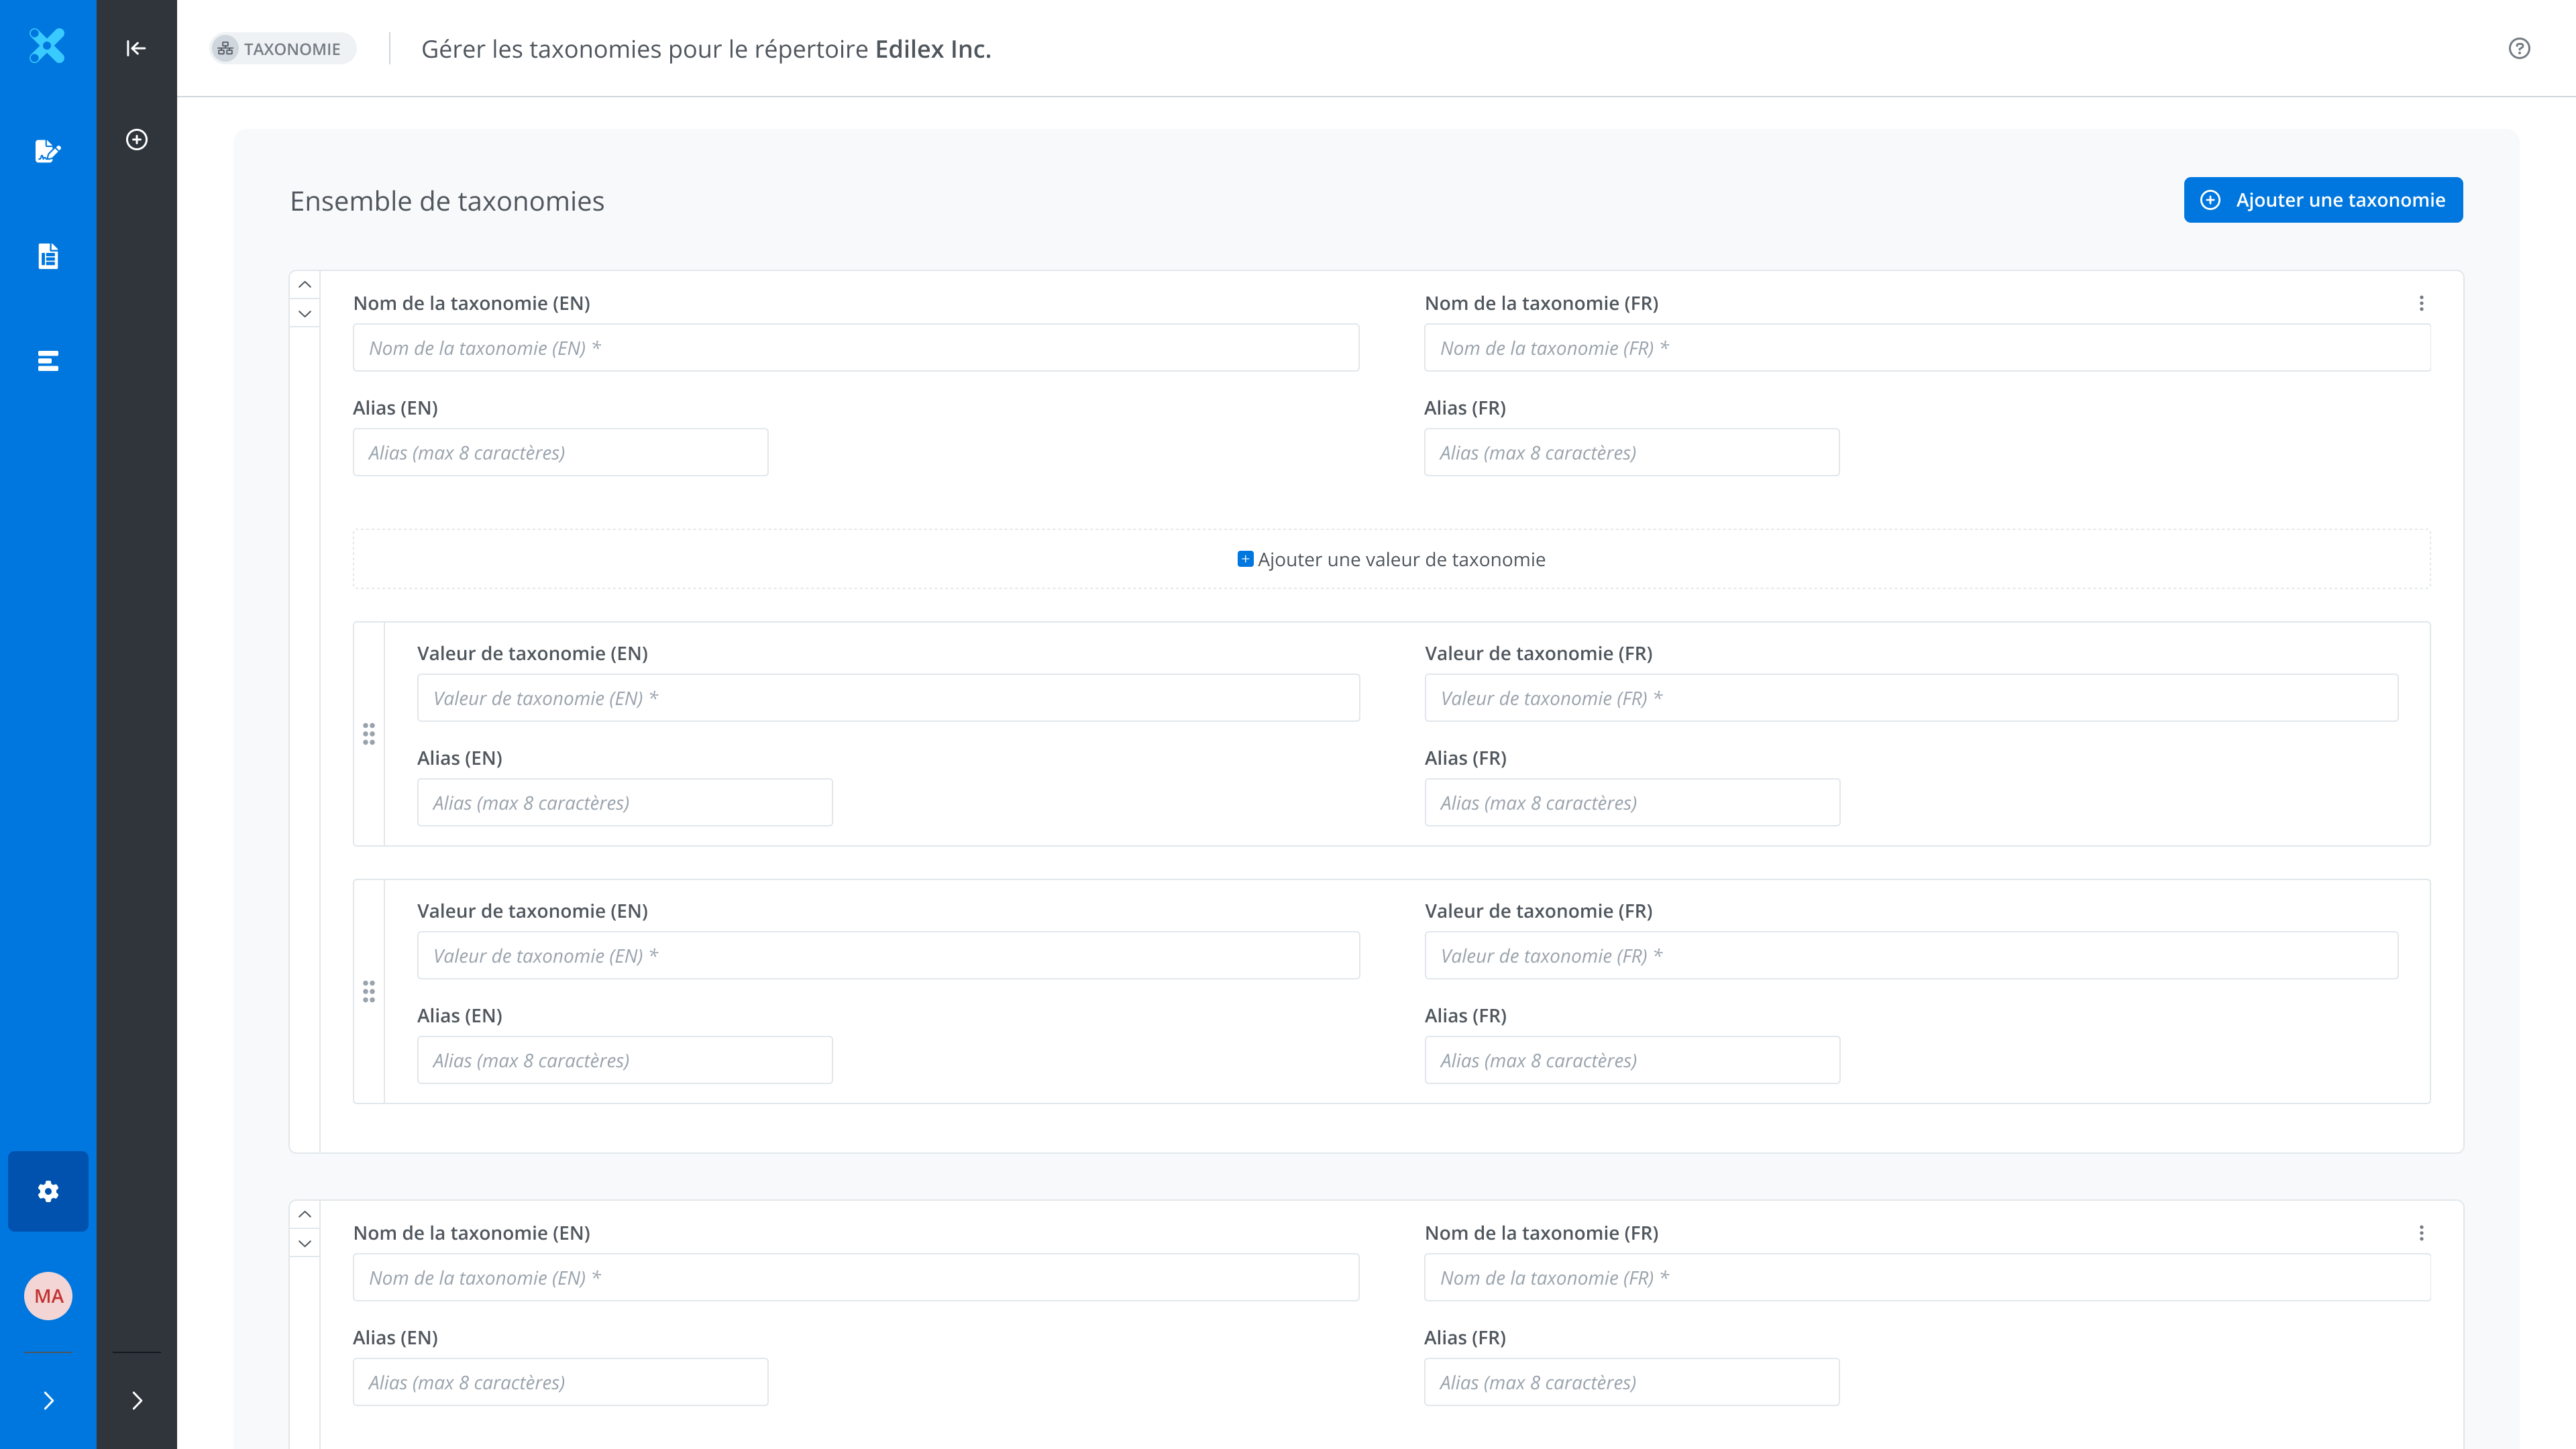Image resolution: width=2576 pixels, height=1449 pixels.
Task: Collapse the dark side panel
Action: coord(136,48)
